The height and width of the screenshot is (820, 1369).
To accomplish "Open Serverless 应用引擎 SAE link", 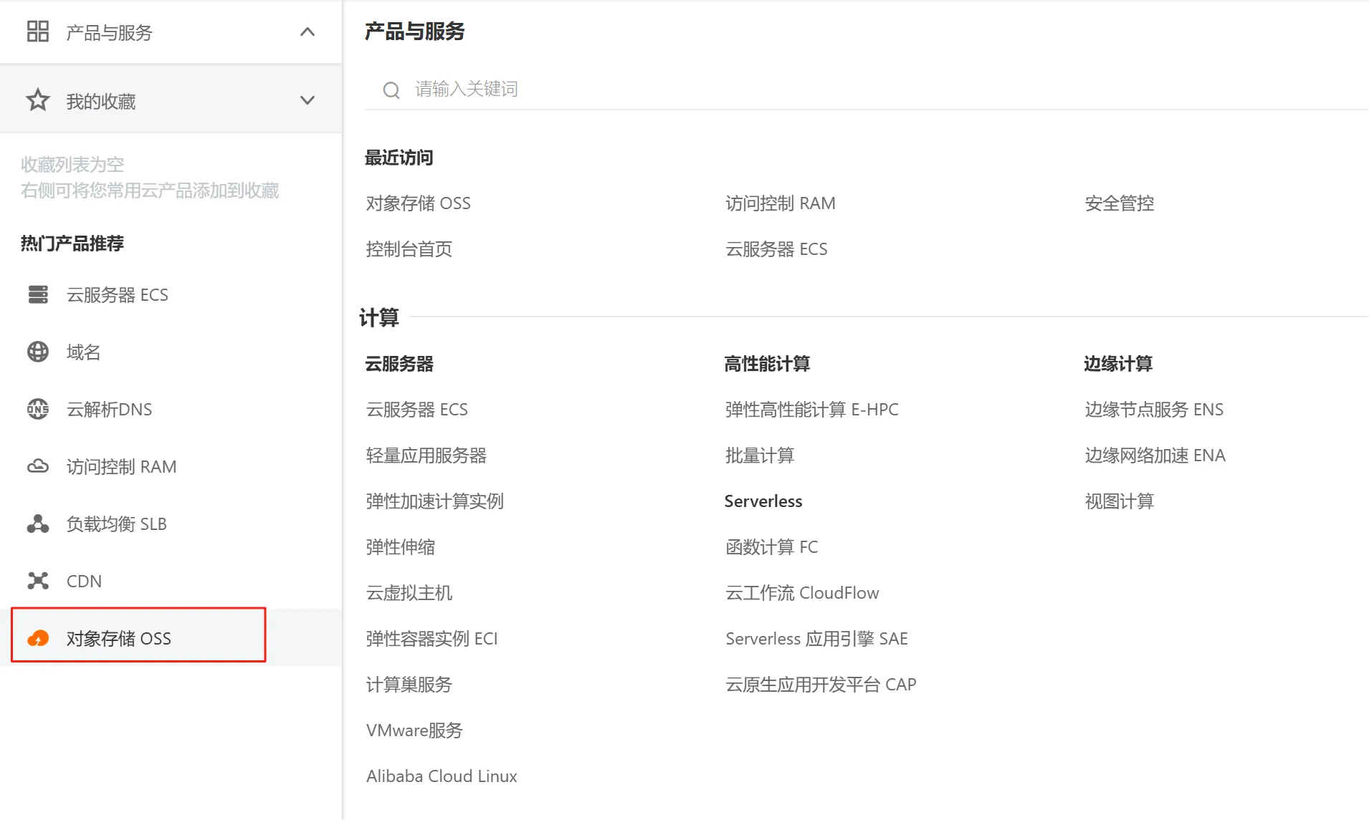I will tap(816, 639).
